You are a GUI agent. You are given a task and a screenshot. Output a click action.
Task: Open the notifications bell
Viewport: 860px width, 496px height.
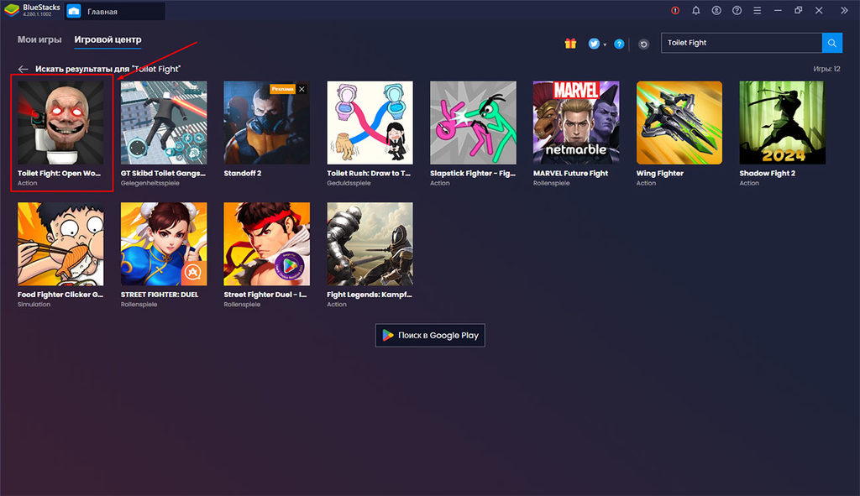(x=696, y=10)
